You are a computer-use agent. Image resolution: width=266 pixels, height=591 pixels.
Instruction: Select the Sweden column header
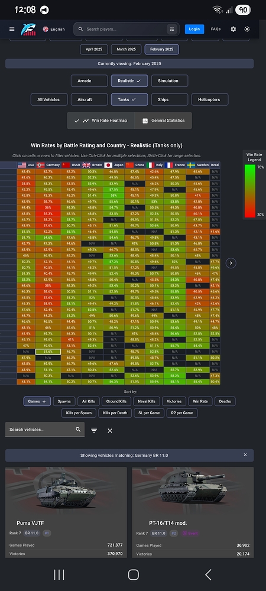(x=198, y=165)
